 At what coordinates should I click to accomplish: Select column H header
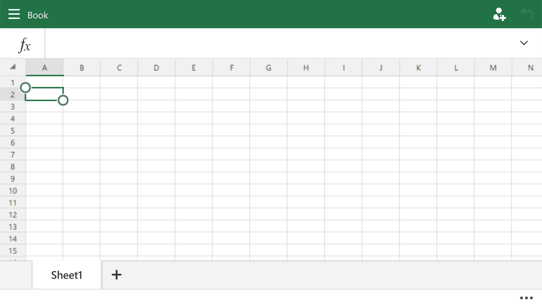click(306, 67)
